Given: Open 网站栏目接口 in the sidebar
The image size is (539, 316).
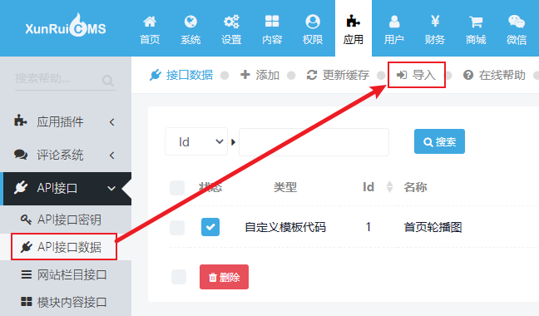Looking at the screenshot, I should (66, 274).
